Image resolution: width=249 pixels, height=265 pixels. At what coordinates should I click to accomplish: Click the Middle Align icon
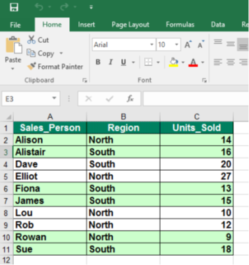tap(231, 44)
